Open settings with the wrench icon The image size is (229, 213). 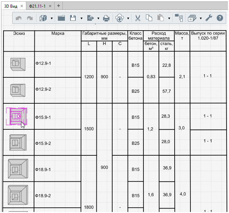209,18
